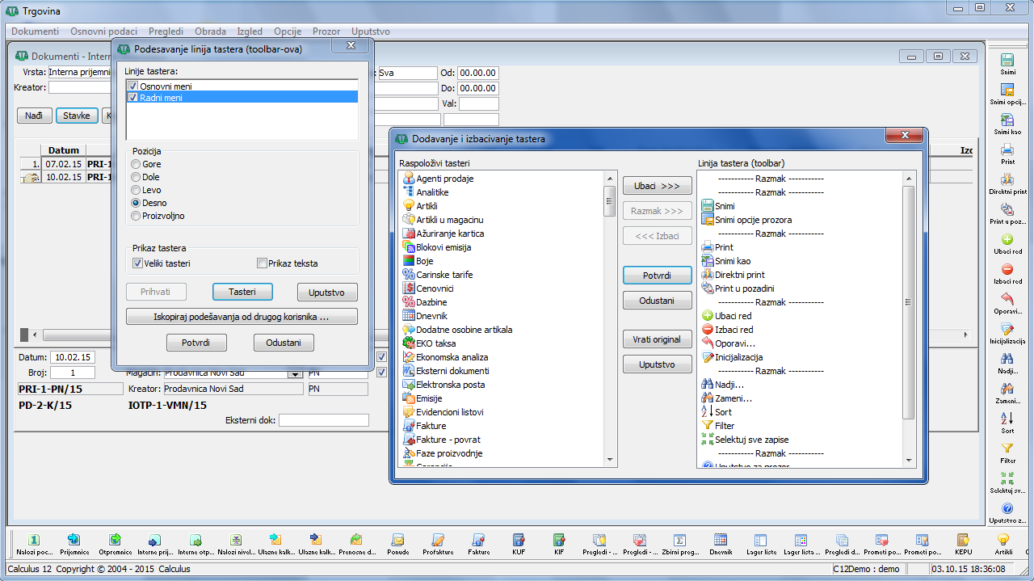
Task: Click the Vrati original button
Action: tap(657, 339)
